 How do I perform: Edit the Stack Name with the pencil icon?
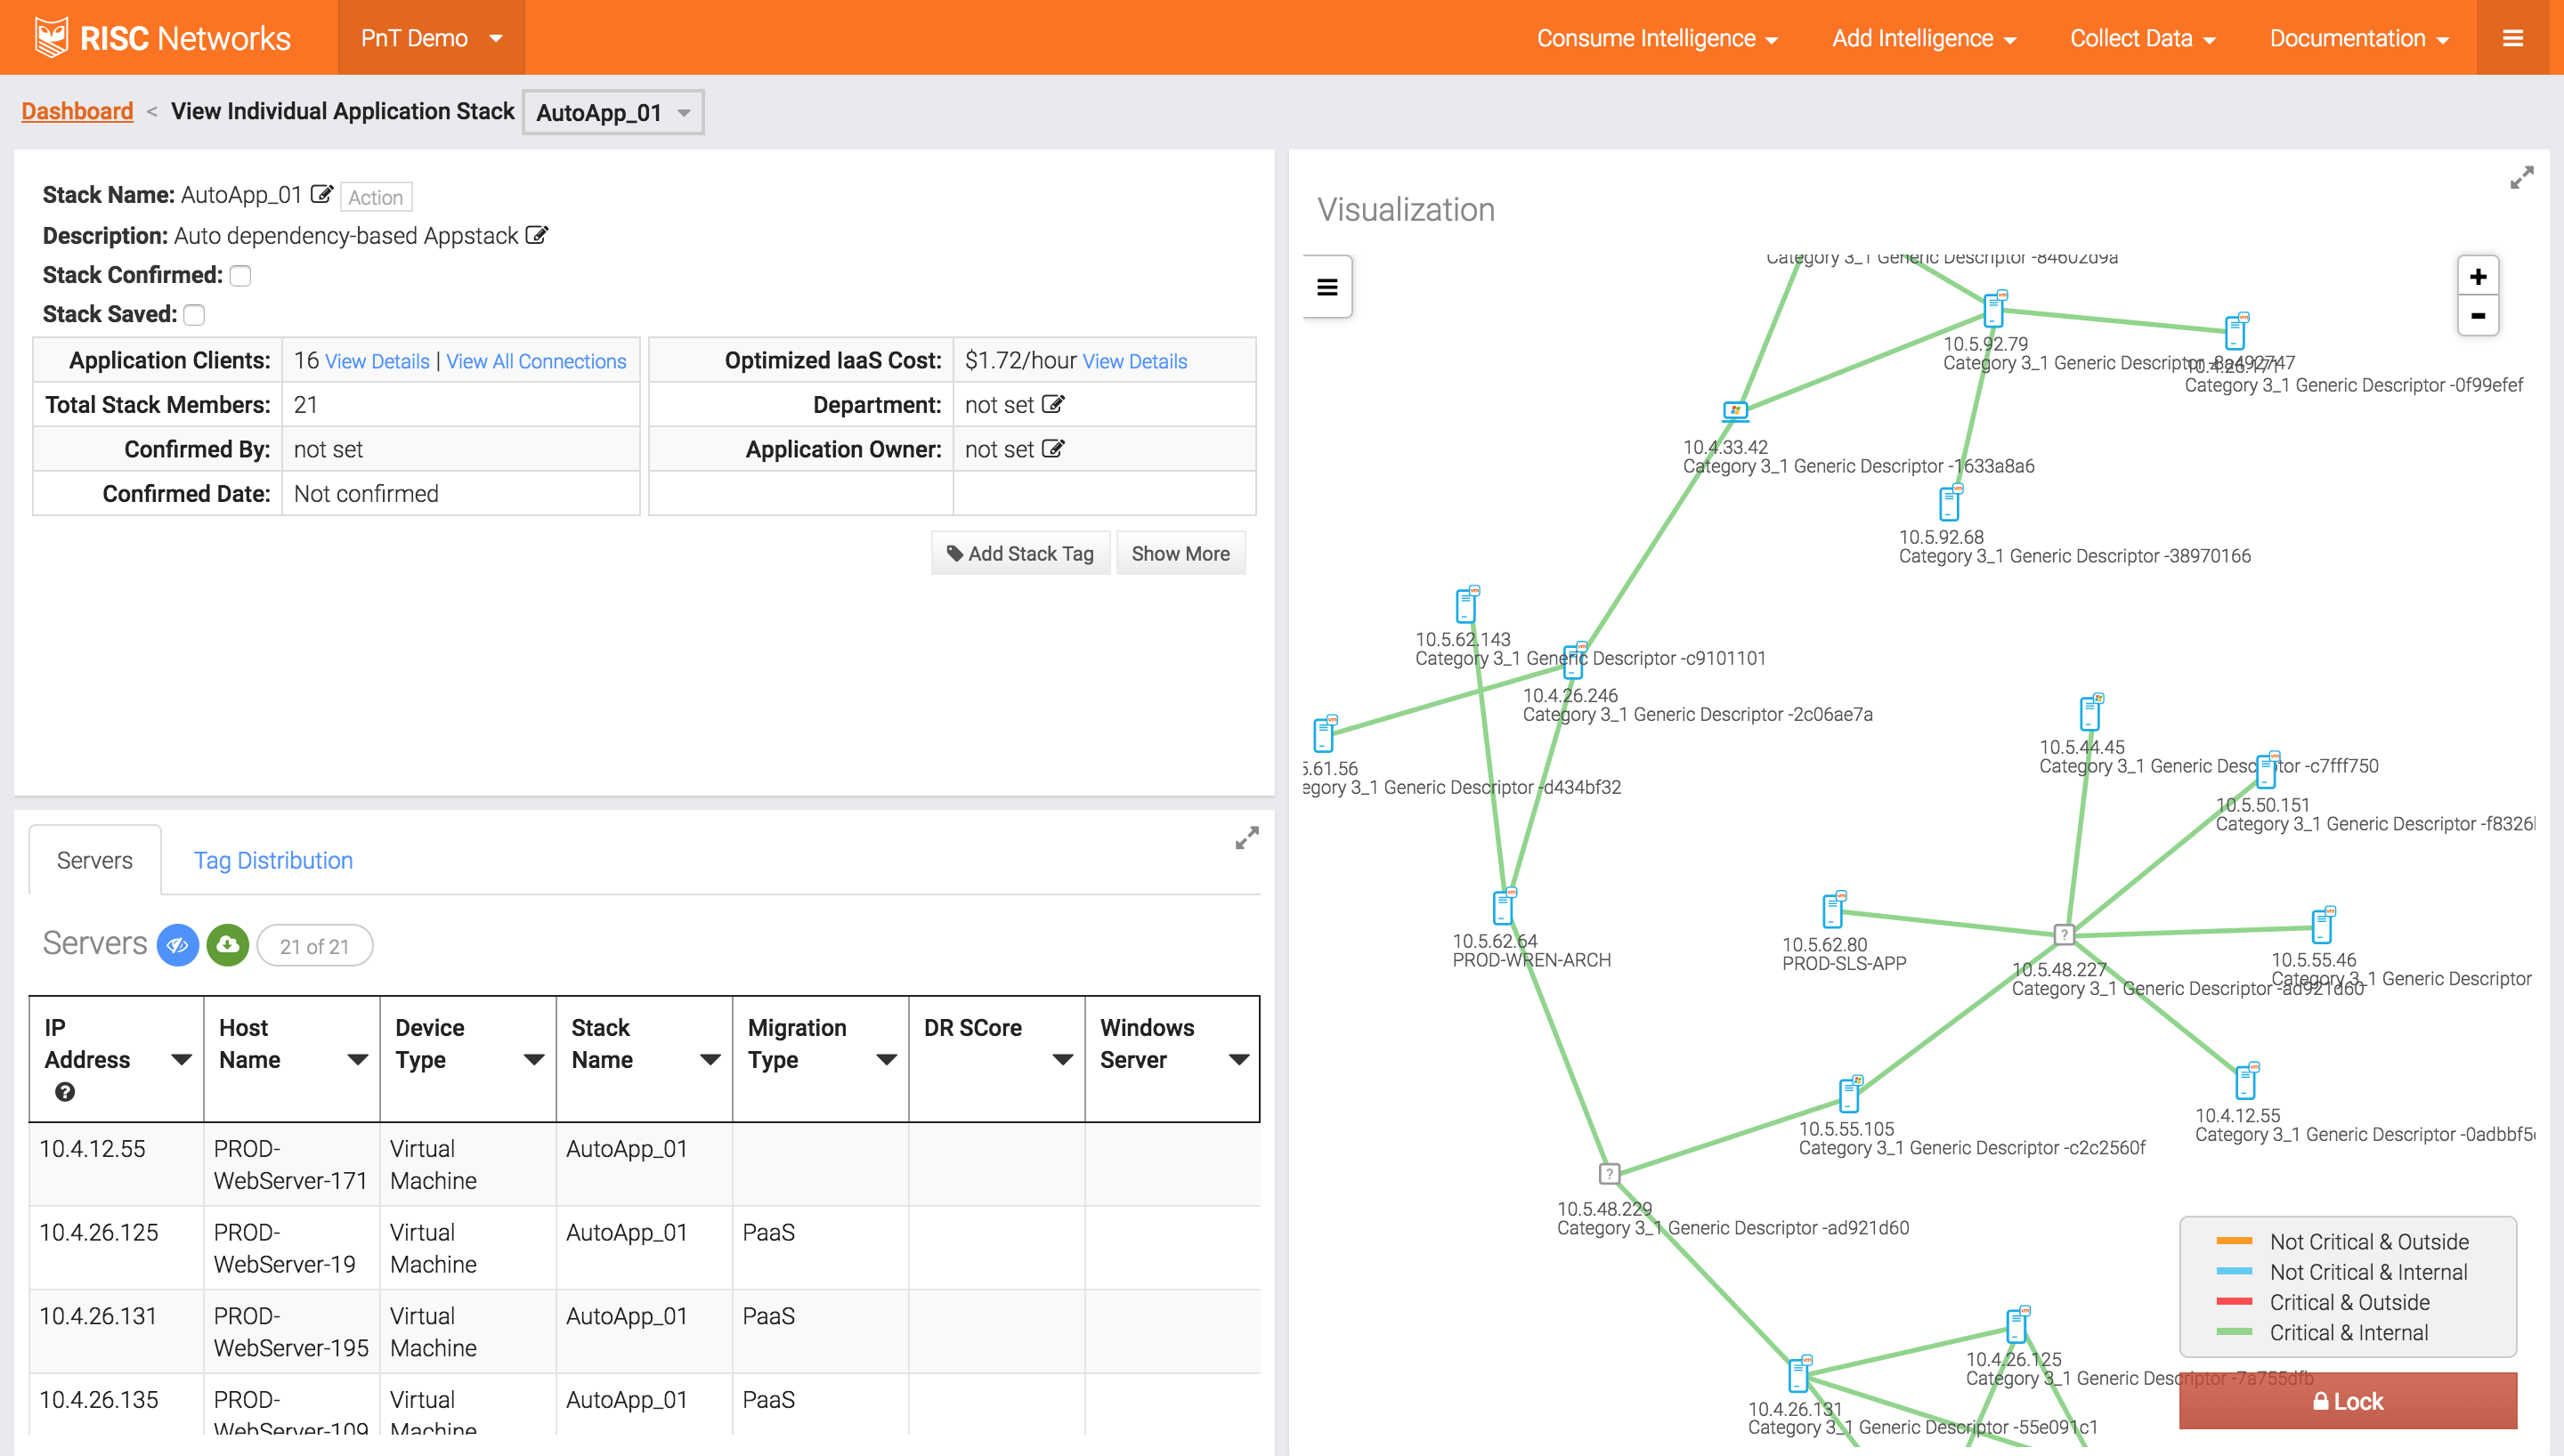tap(321, 195)
